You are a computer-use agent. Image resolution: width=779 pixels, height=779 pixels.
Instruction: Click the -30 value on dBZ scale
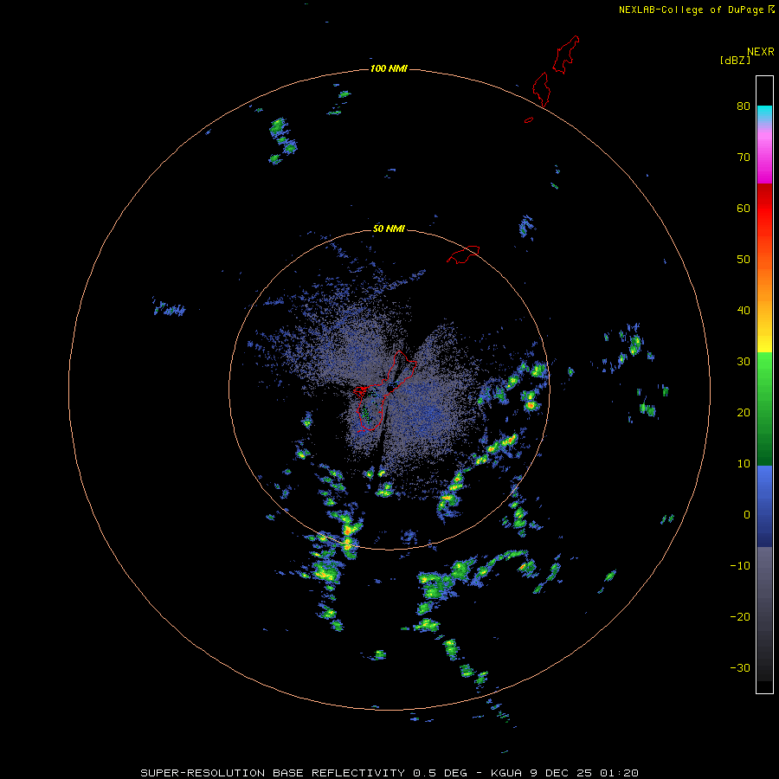click(x=740, y=667)
